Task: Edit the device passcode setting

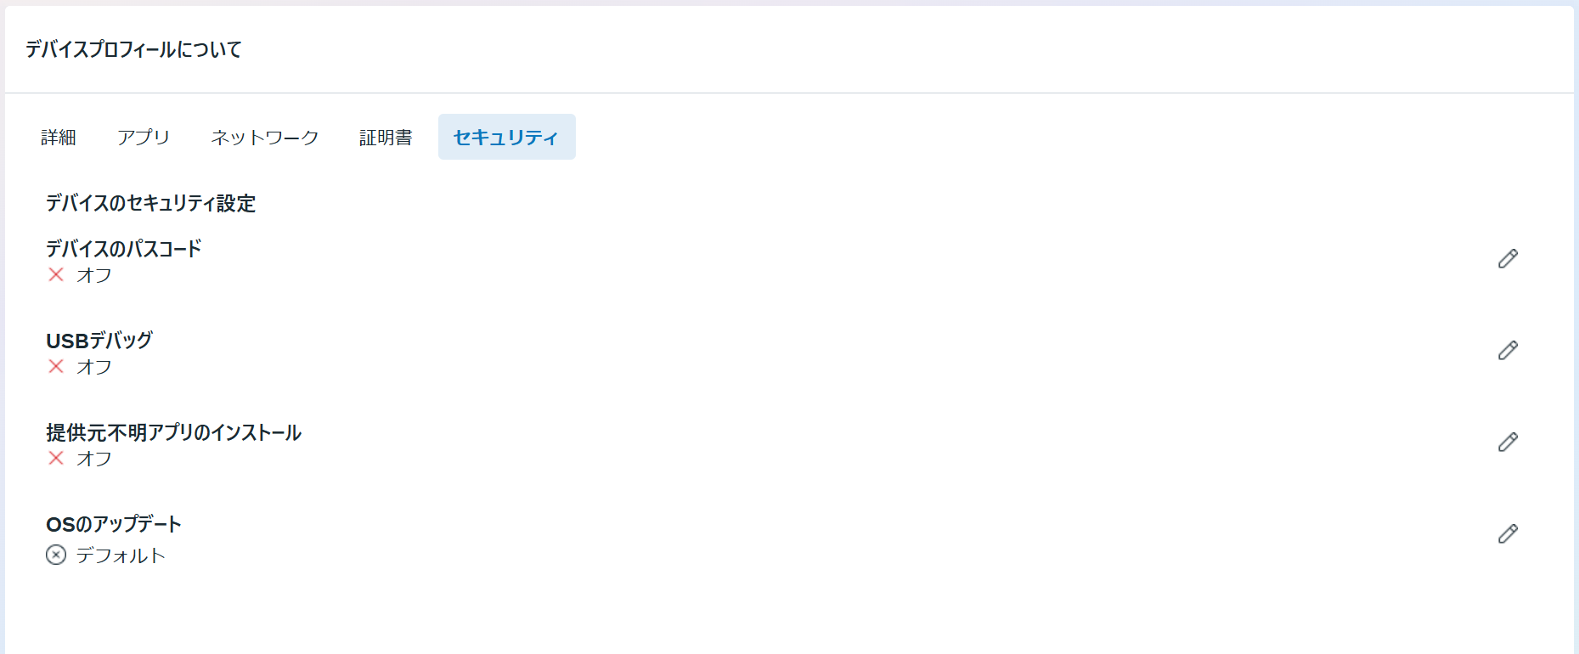Action: click(x=1508, y=258)
